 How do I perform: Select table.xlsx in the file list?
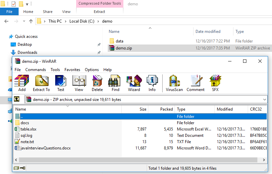[28, 129]
